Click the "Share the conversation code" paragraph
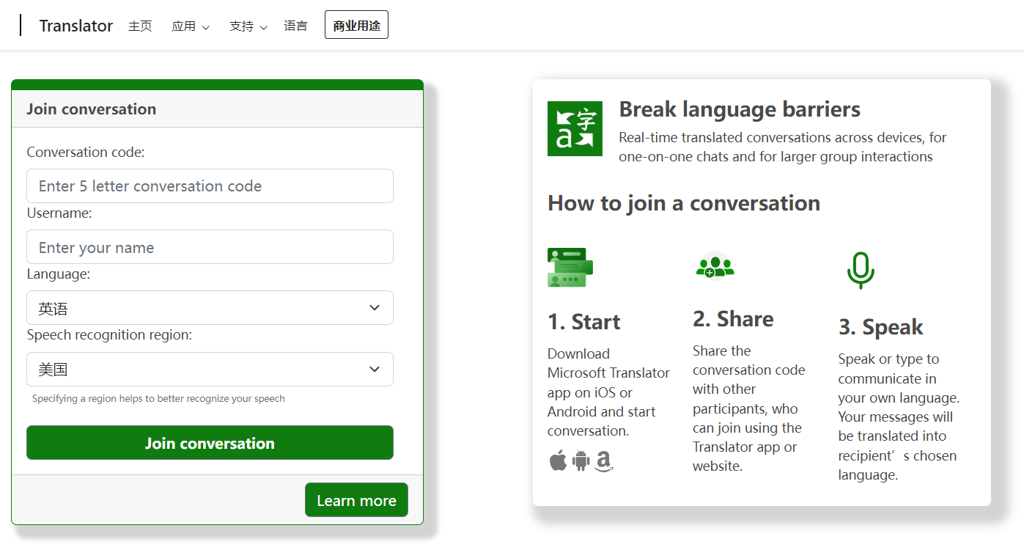1024x550 pixels. click(x=748, y=408)
